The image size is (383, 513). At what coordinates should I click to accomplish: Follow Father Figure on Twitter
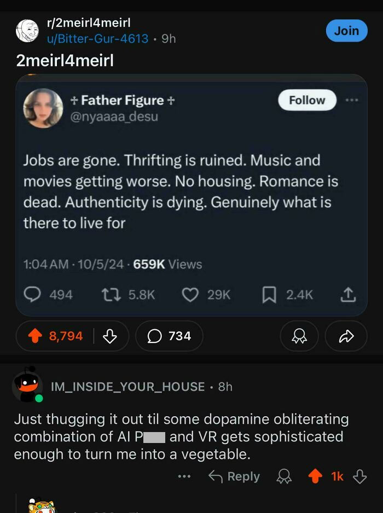pyautogui.click(x=306, y=100)
